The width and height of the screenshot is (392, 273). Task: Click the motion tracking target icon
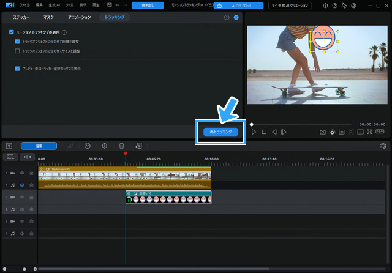click(105, 146)
